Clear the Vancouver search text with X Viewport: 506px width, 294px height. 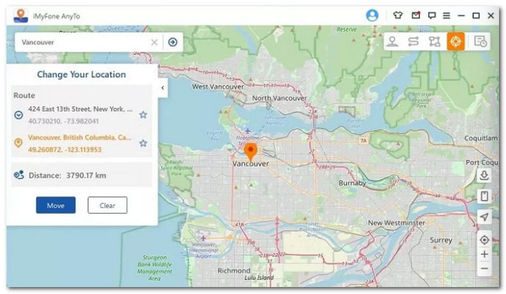(x=154, y=42)
